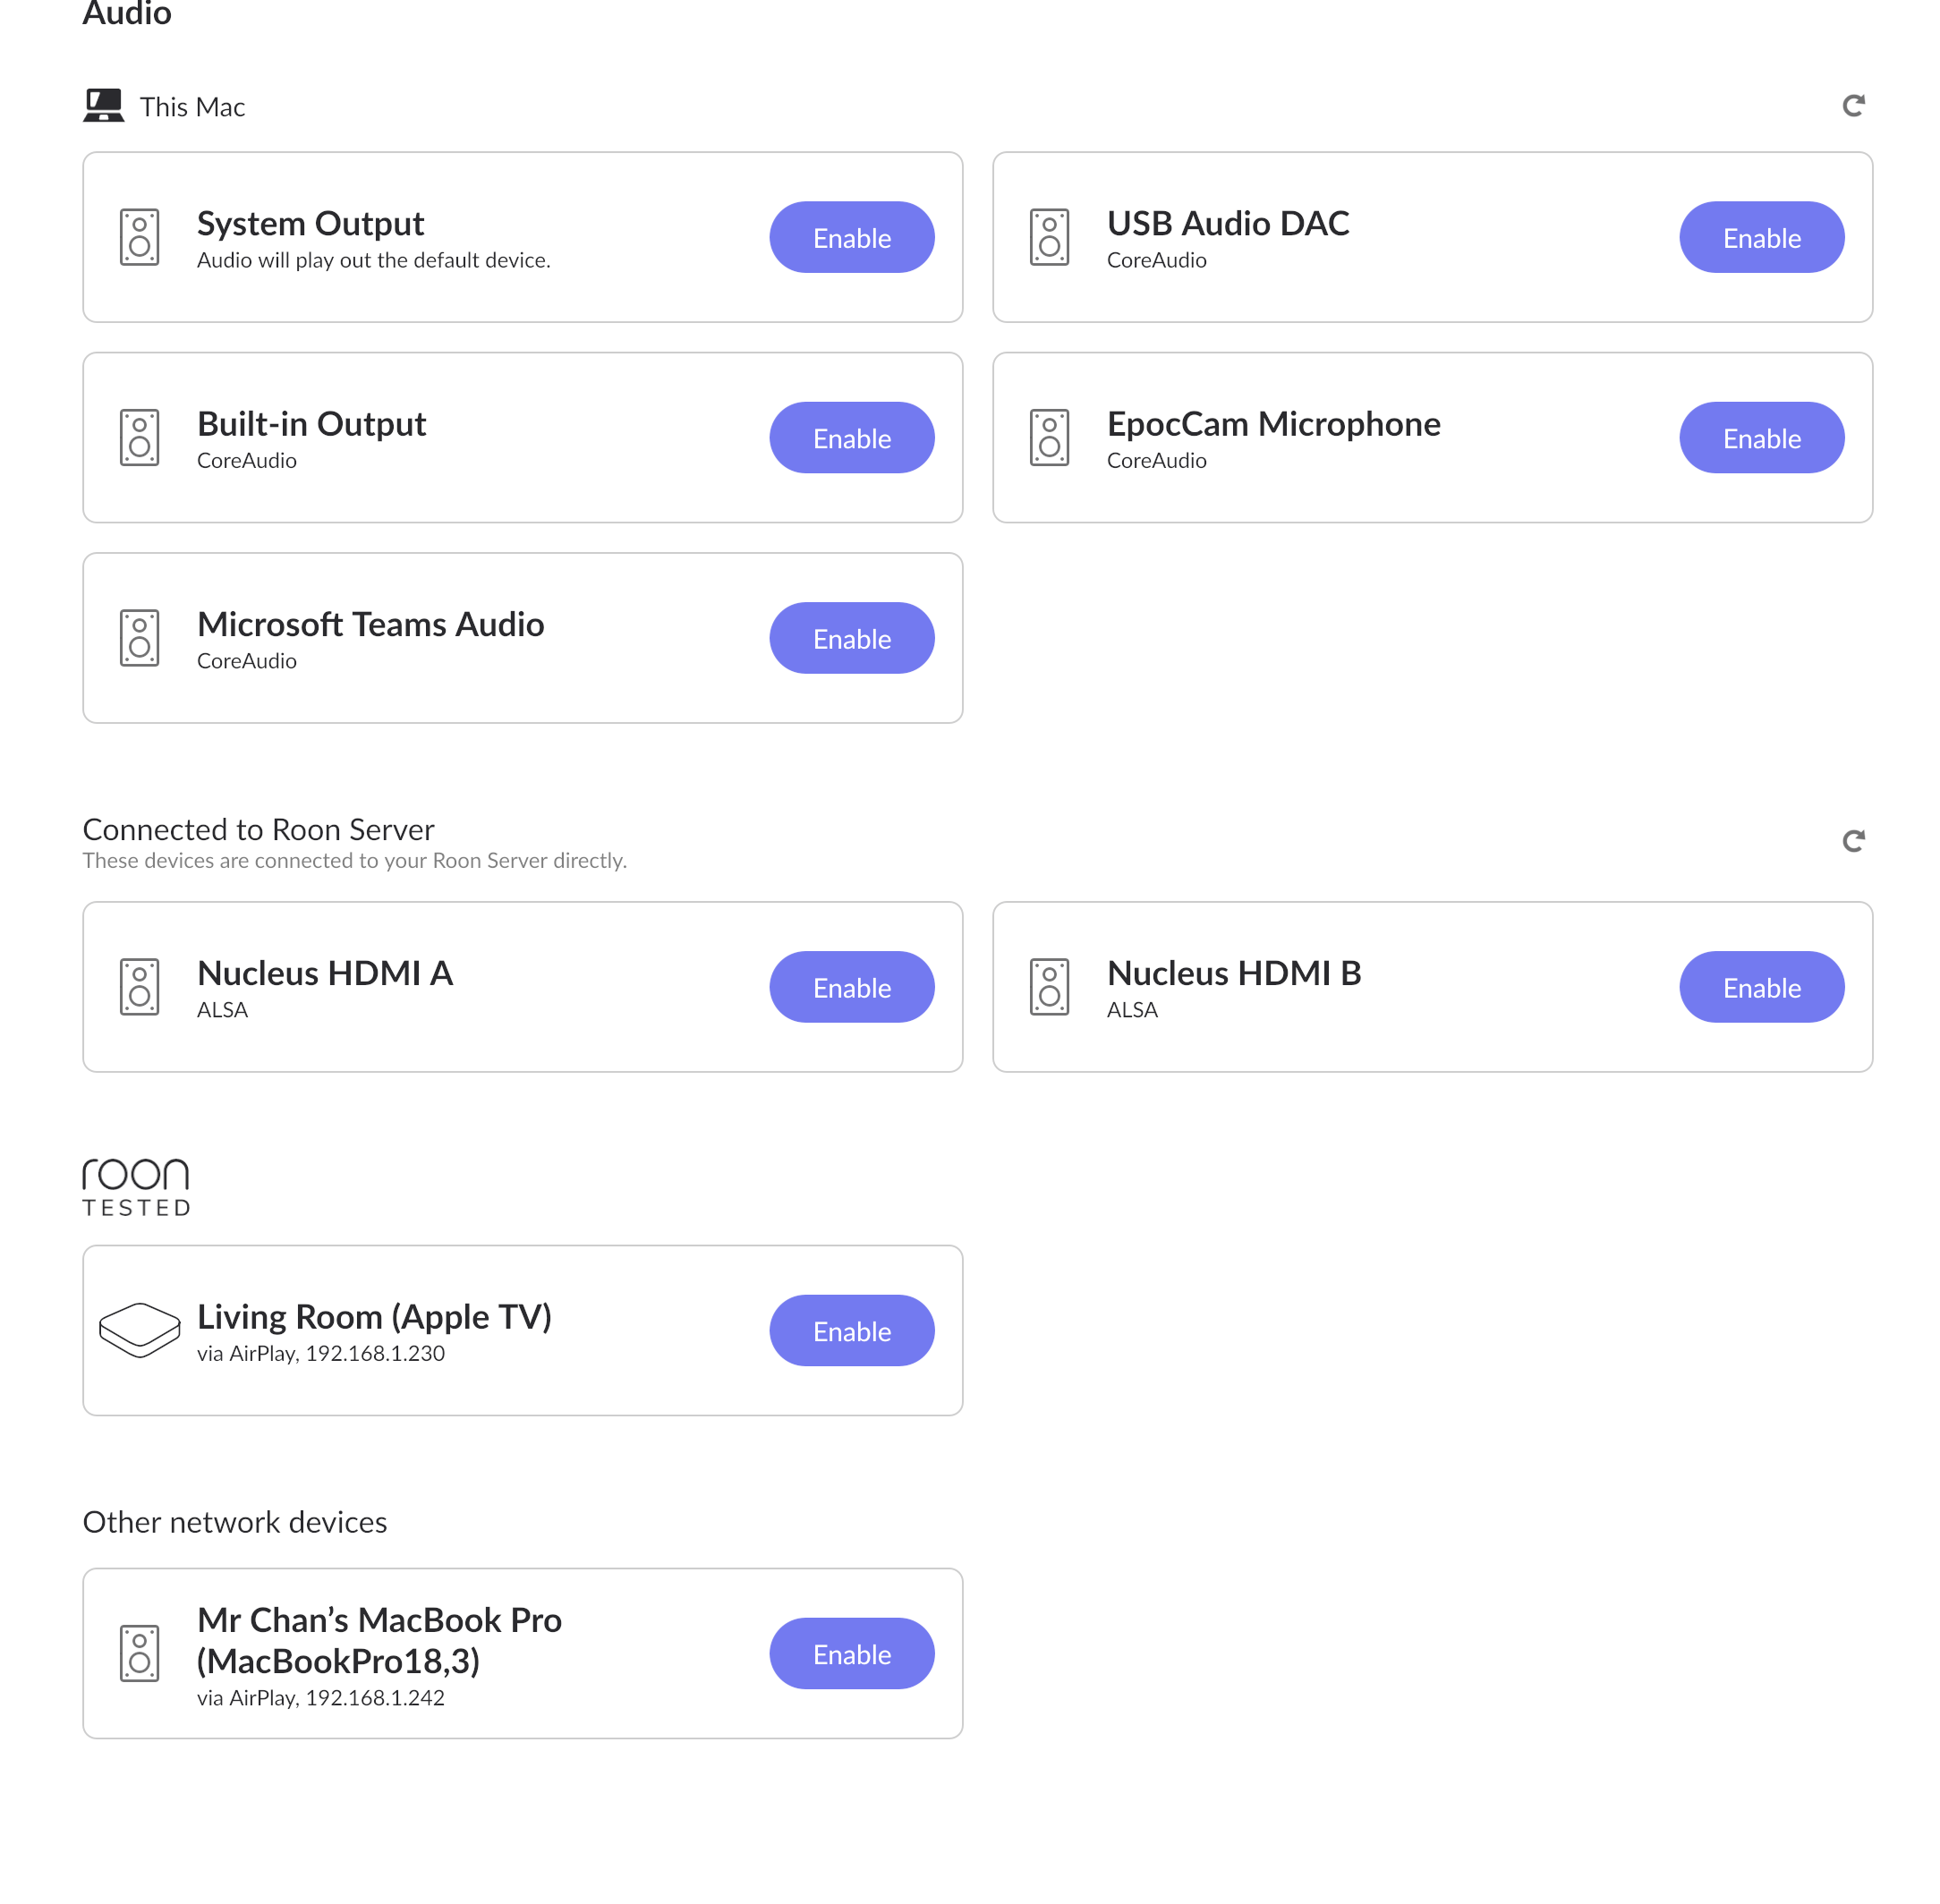Enable Nucleus HDMI B output
Screen dimensions: 1940x1904
tap(1762, 987)
